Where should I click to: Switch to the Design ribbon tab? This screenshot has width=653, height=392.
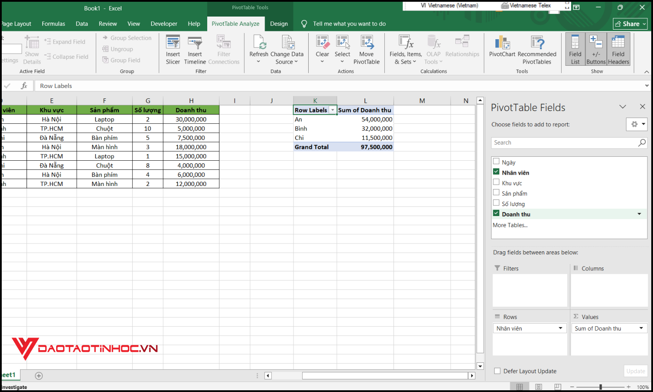(279, 24)
